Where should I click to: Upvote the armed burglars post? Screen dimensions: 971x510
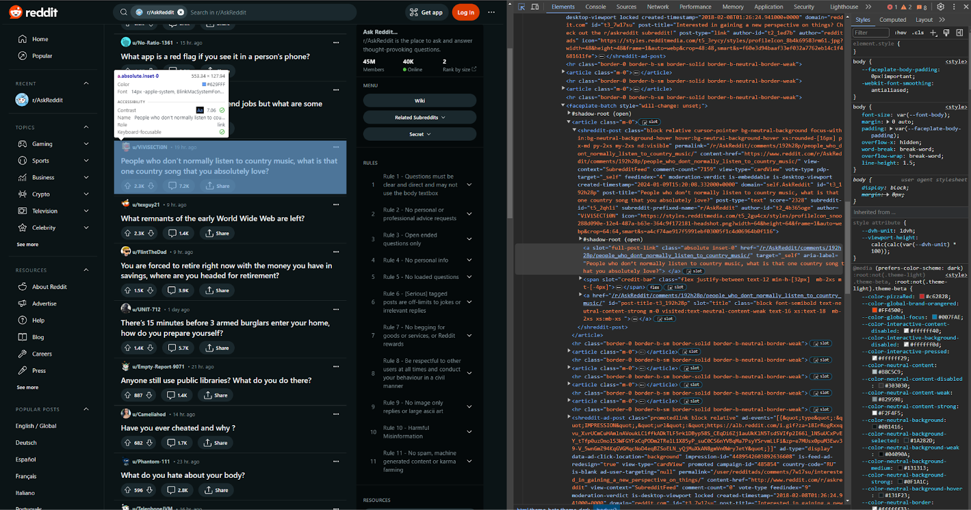127,348
